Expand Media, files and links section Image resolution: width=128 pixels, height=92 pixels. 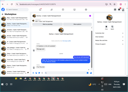109,41
